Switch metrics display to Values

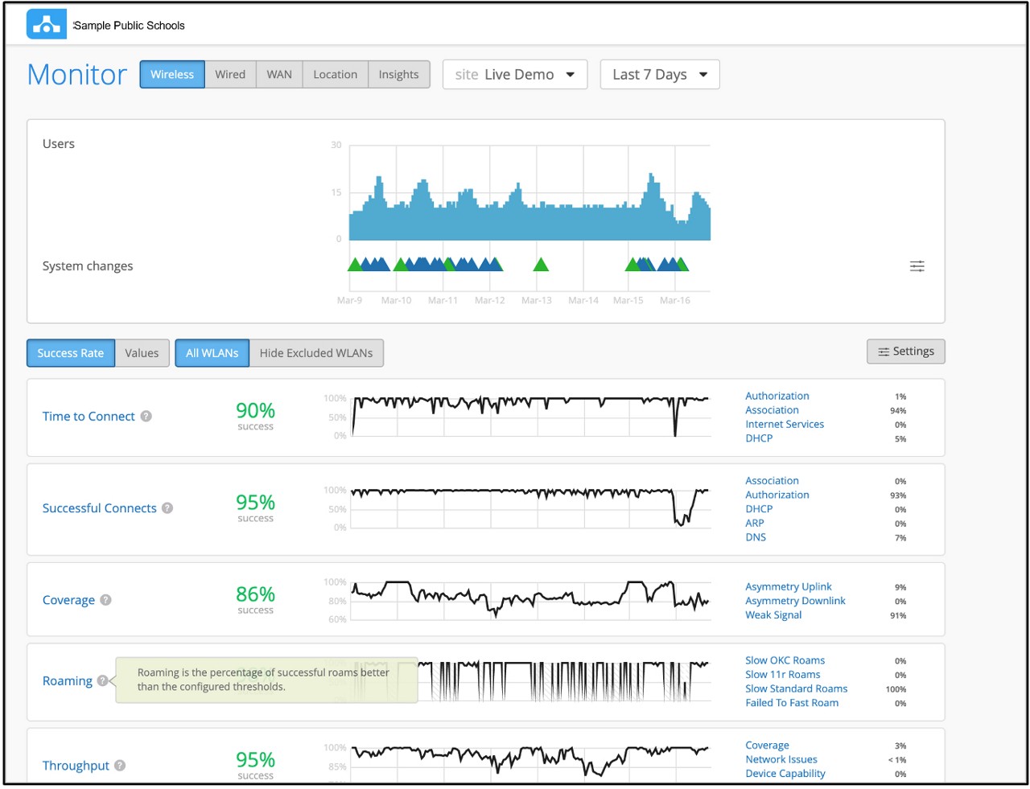(142, 353)
